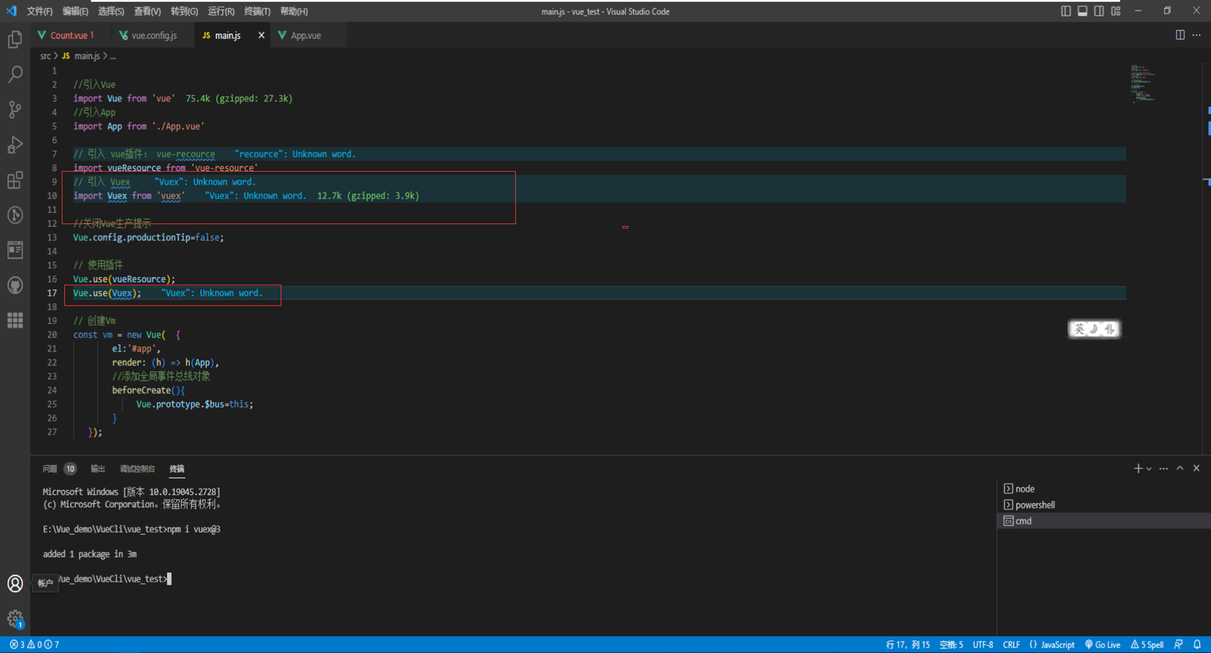
Task: Open editor more actions ellipsis
Action: click(1196, 35)
